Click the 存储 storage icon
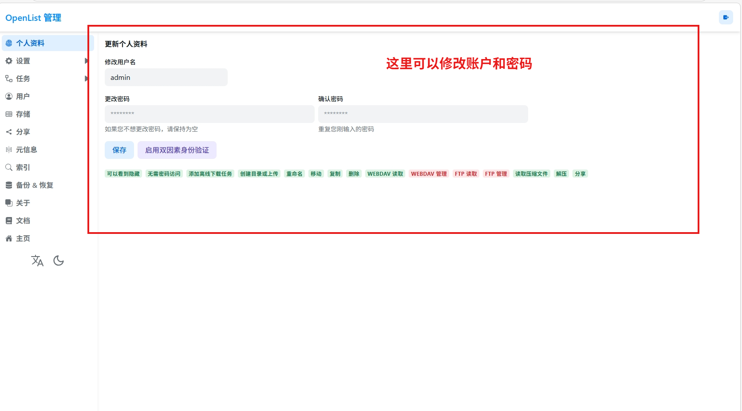 [9, 114]
